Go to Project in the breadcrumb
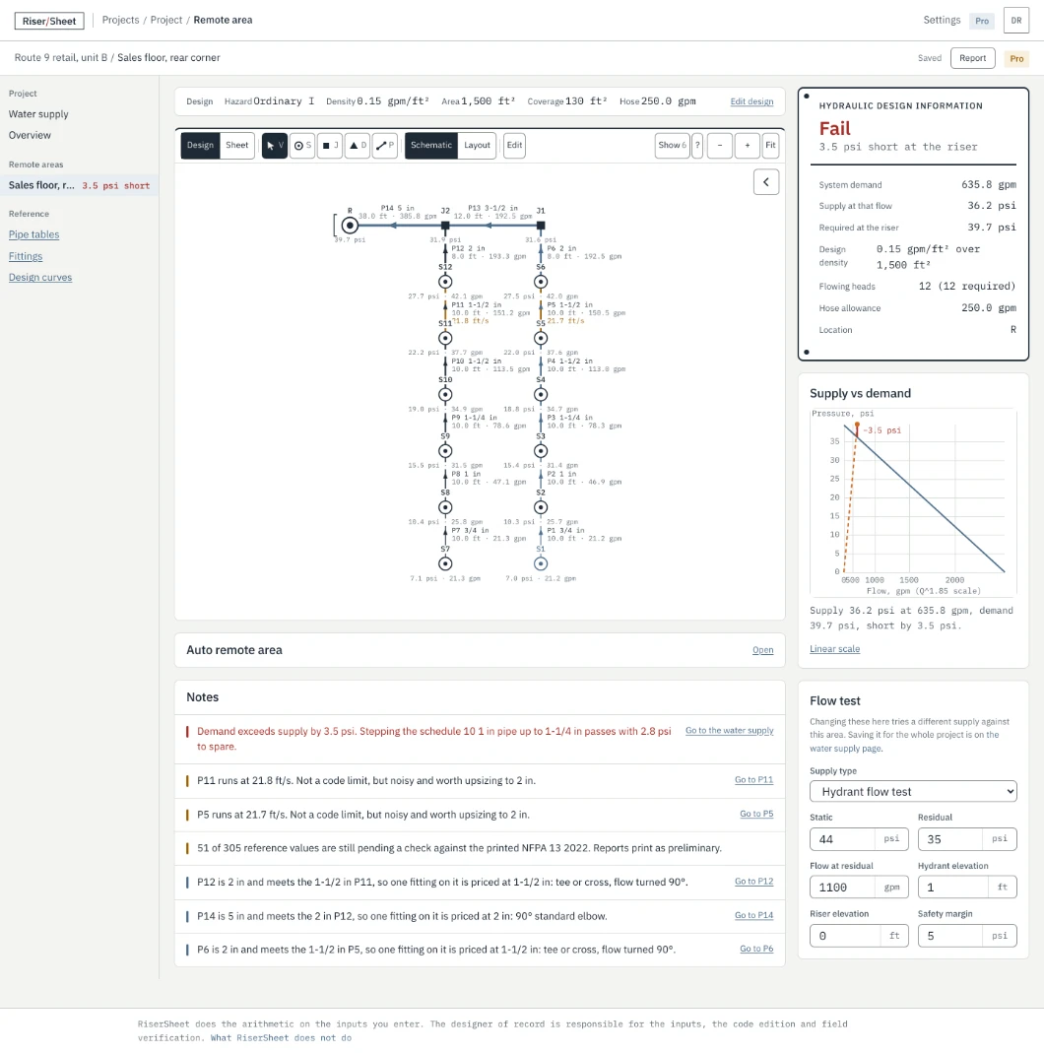The width and height of the screenshot is (1044, 1053). coord(165,20)
